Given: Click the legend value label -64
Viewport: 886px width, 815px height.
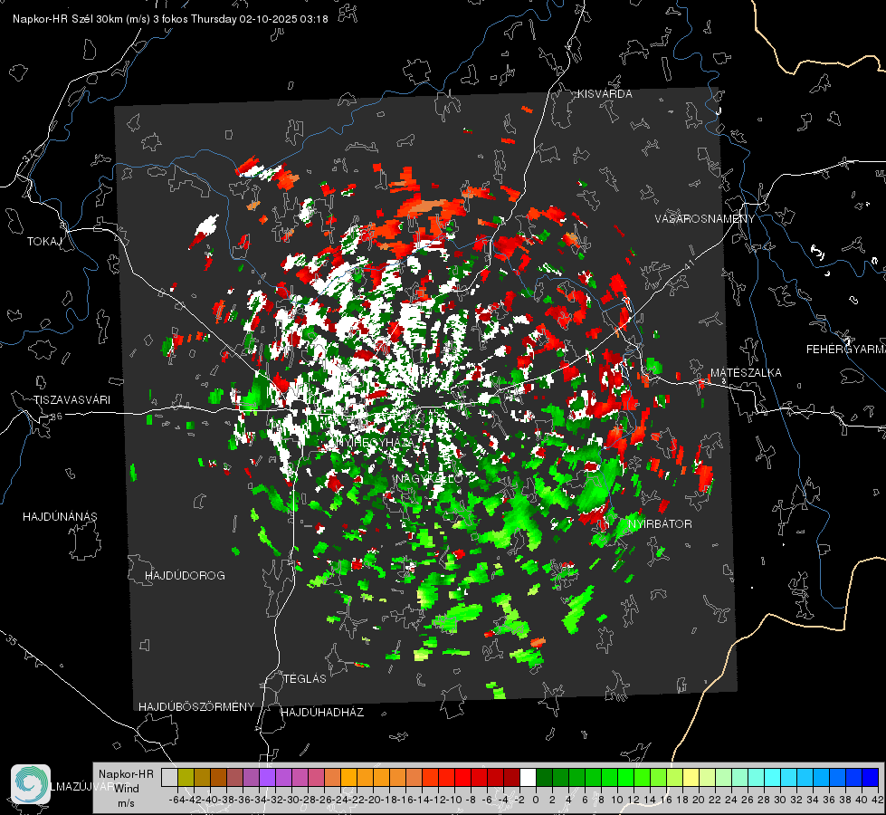Looking at the screenshot, I should pyautogui.click(x=177, y=800).
